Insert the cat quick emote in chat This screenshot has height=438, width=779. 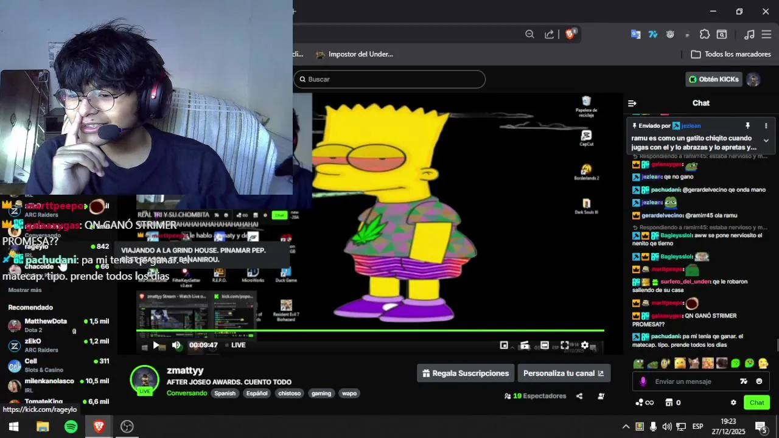point(694,364)
